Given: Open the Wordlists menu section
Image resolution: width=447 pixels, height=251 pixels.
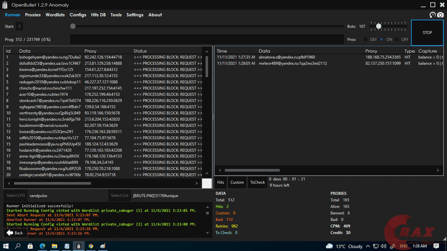Looking at the screenshot, I should click(x=55, y=15).
